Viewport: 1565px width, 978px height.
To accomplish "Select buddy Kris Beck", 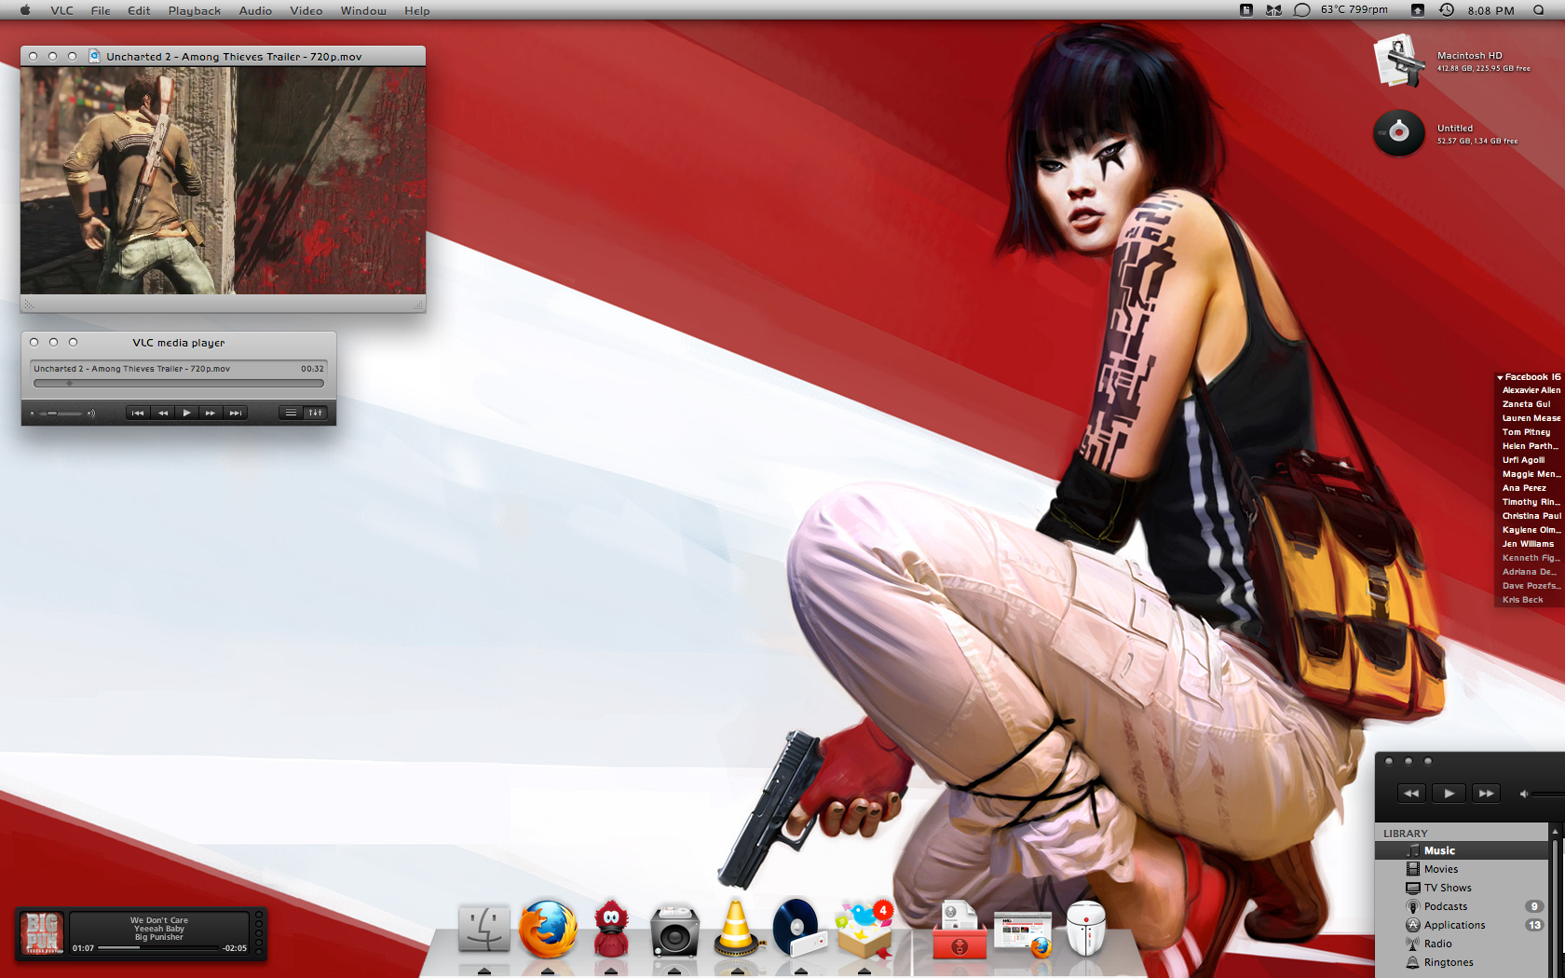I will point(1522,600).
